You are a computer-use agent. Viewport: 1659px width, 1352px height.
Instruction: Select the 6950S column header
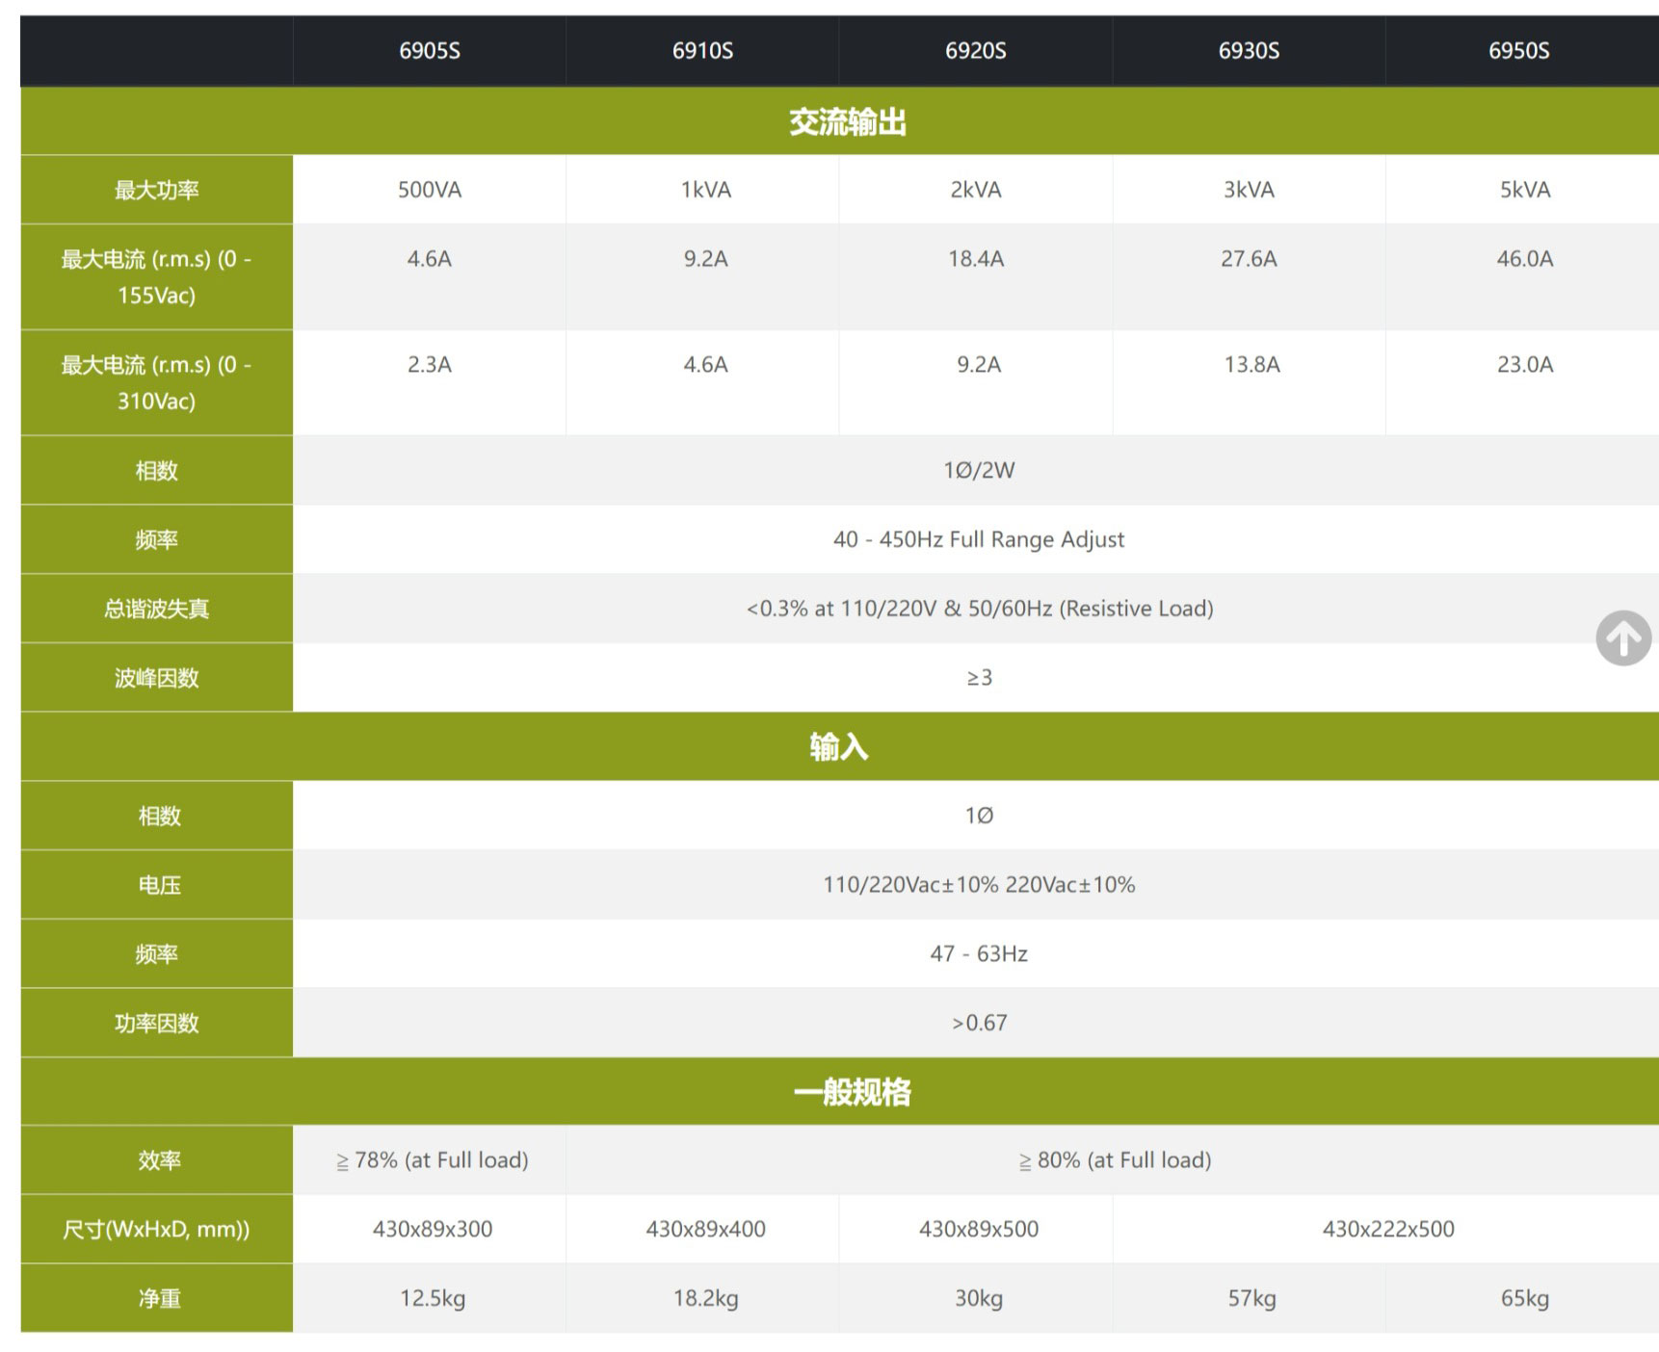pos(1518,51)
